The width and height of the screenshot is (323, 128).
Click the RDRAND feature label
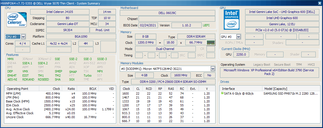click(x=28, y=79)
